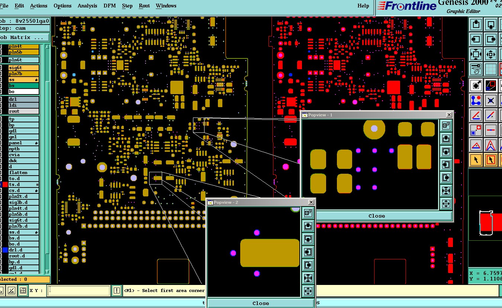Click blue color swatch of drl.d layer
Viewport: 502px width, 308px height.
pyautogui.click(x=5, y=250)
